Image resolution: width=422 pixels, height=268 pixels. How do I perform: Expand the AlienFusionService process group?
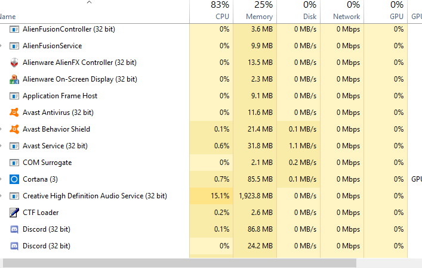[x=1, y=46]
